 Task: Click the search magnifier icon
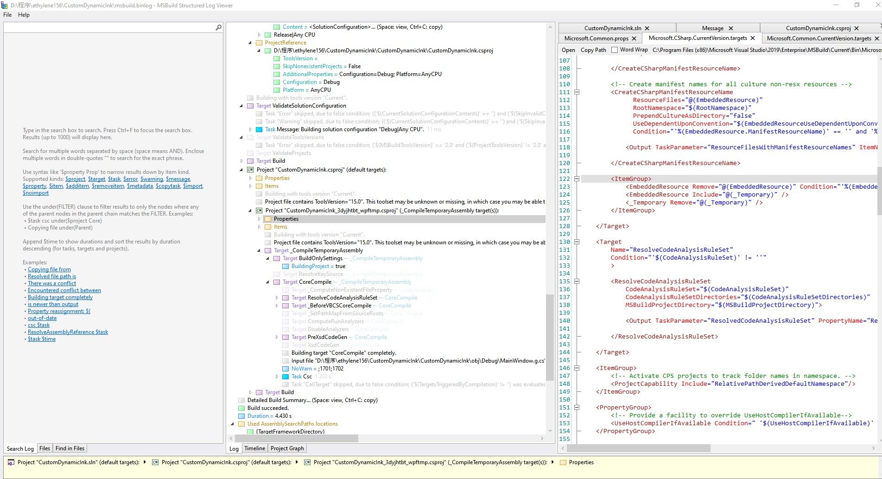(218, 28)
